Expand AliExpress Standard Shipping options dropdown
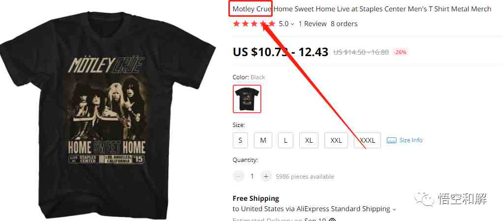Screen dimensions: 503x221 (x=395, y=210)
